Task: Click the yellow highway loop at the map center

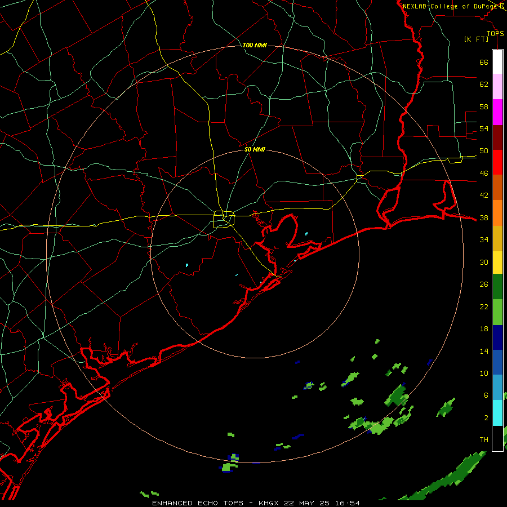Action: [x=224, y=219]
